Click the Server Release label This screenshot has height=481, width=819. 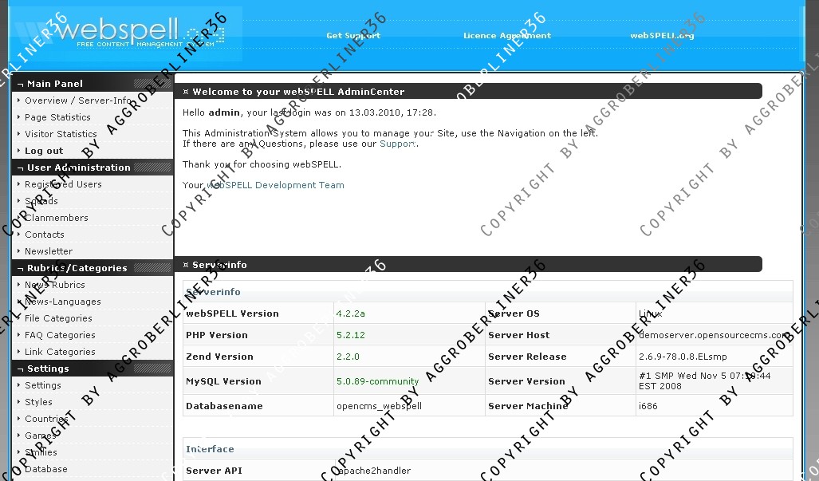[527, 357]
